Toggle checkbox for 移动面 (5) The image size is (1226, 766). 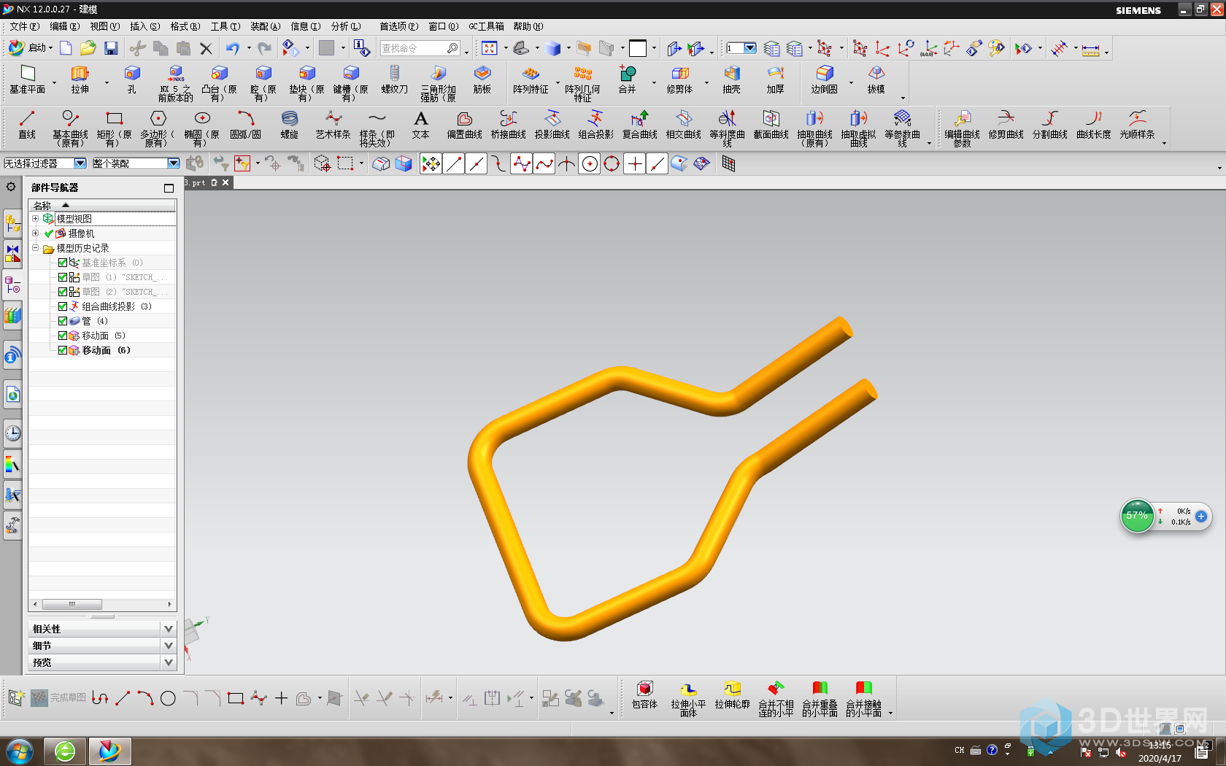point(63,336)
